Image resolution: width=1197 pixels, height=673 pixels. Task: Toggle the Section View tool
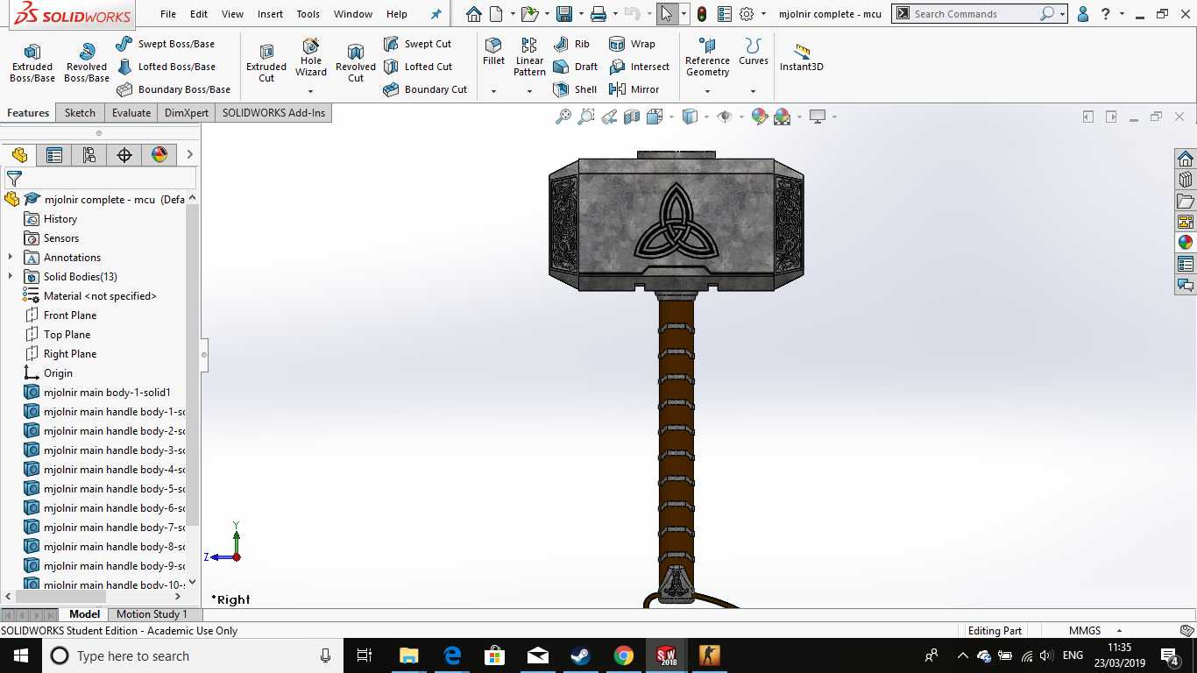coord(632,117)
